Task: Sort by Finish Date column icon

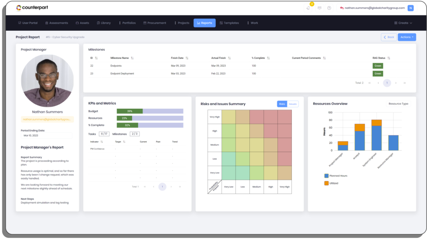Action: tap(187, 58)
